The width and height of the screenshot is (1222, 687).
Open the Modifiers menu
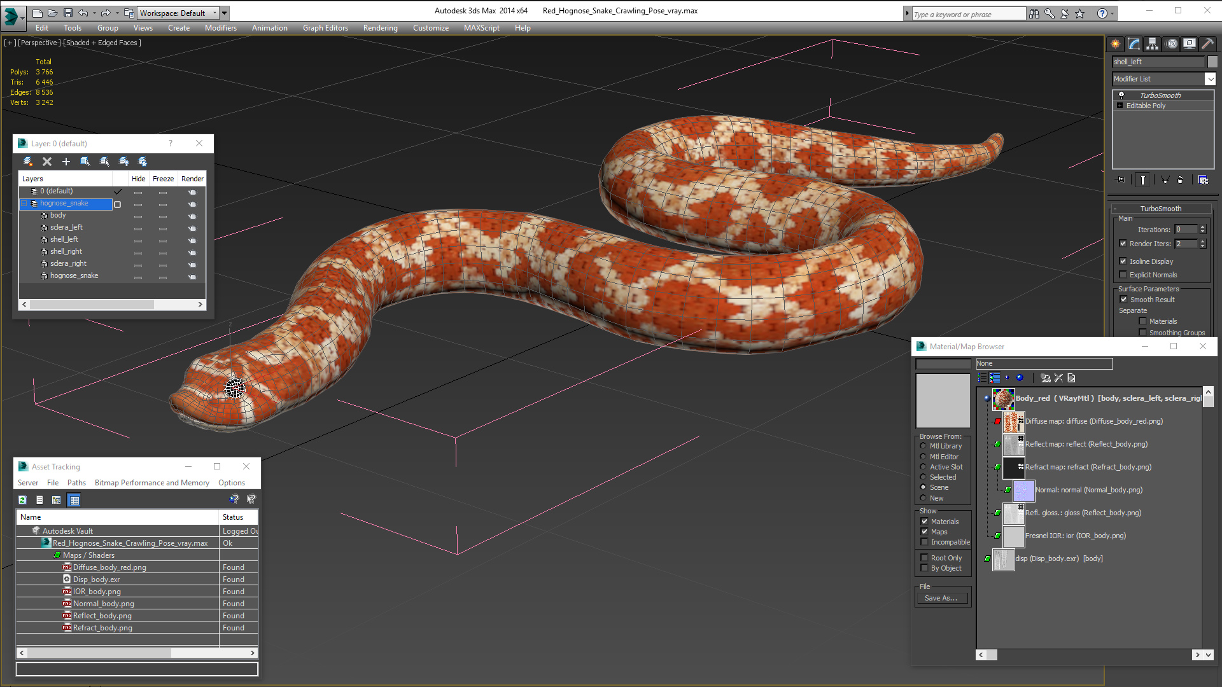[x=220, y=28]
